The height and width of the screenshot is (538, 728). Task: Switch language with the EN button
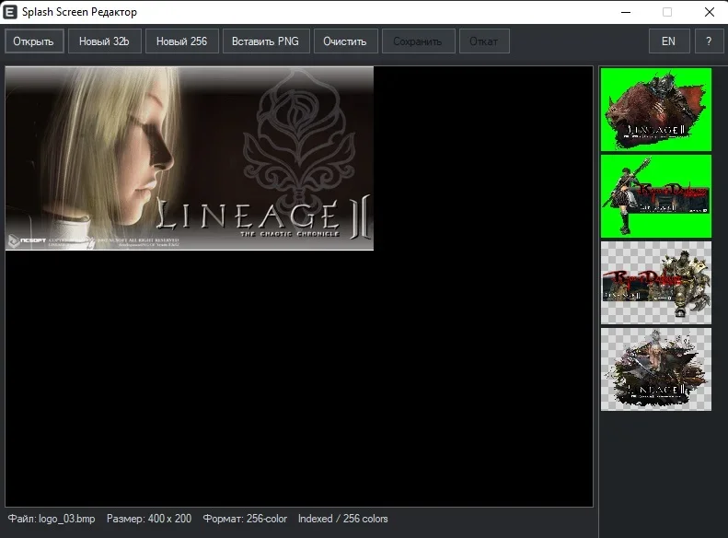point(668,41)
